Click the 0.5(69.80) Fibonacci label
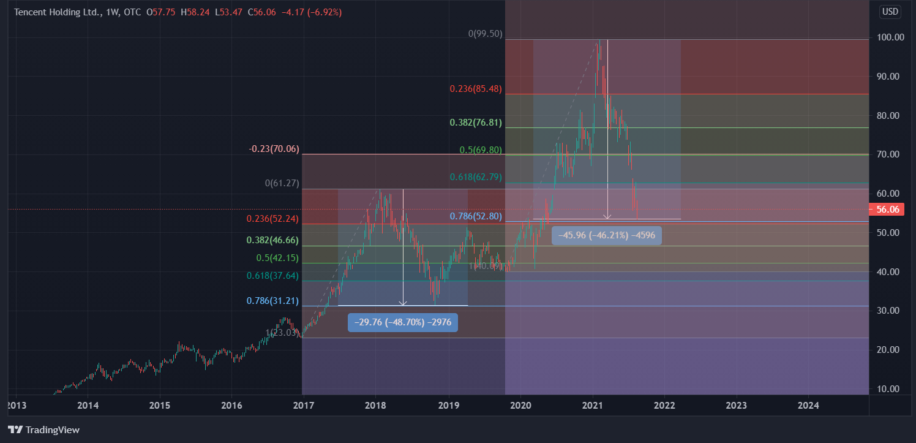This screenshot has width=916, height=443. (x=481, y=150)
